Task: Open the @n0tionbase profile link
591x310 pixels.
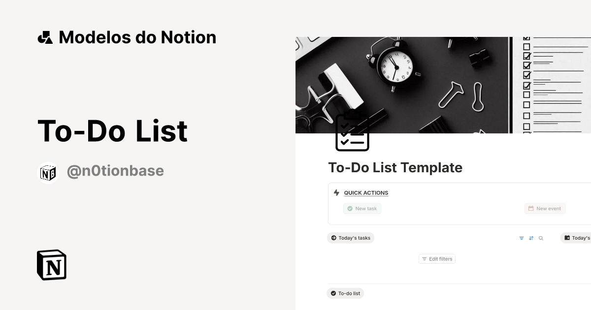Action: tap(115, 171)
